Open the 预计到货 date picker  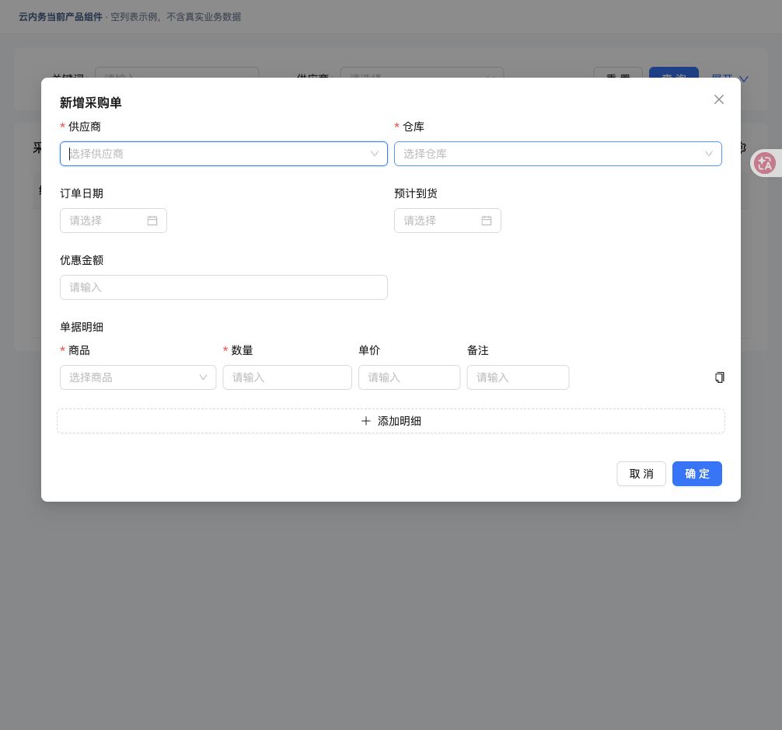click(x=447, y=221)
